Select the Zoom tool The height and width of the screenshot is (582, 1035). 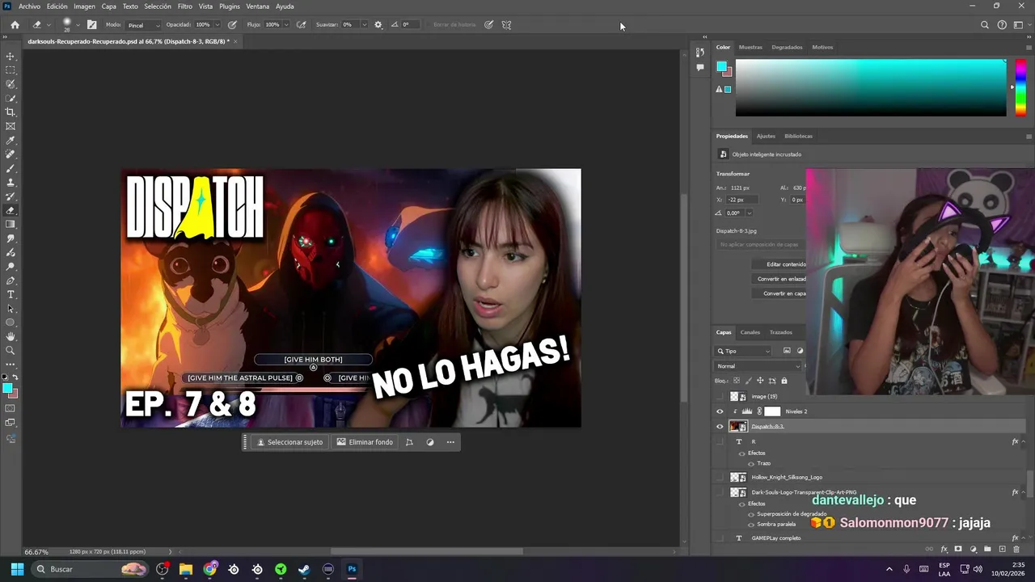click(11, 351)
